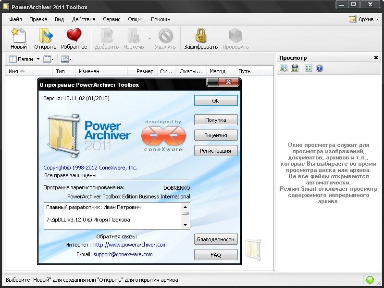Open the Действие menu
Viewport: 384px width, 288px height.
(83, 19)
